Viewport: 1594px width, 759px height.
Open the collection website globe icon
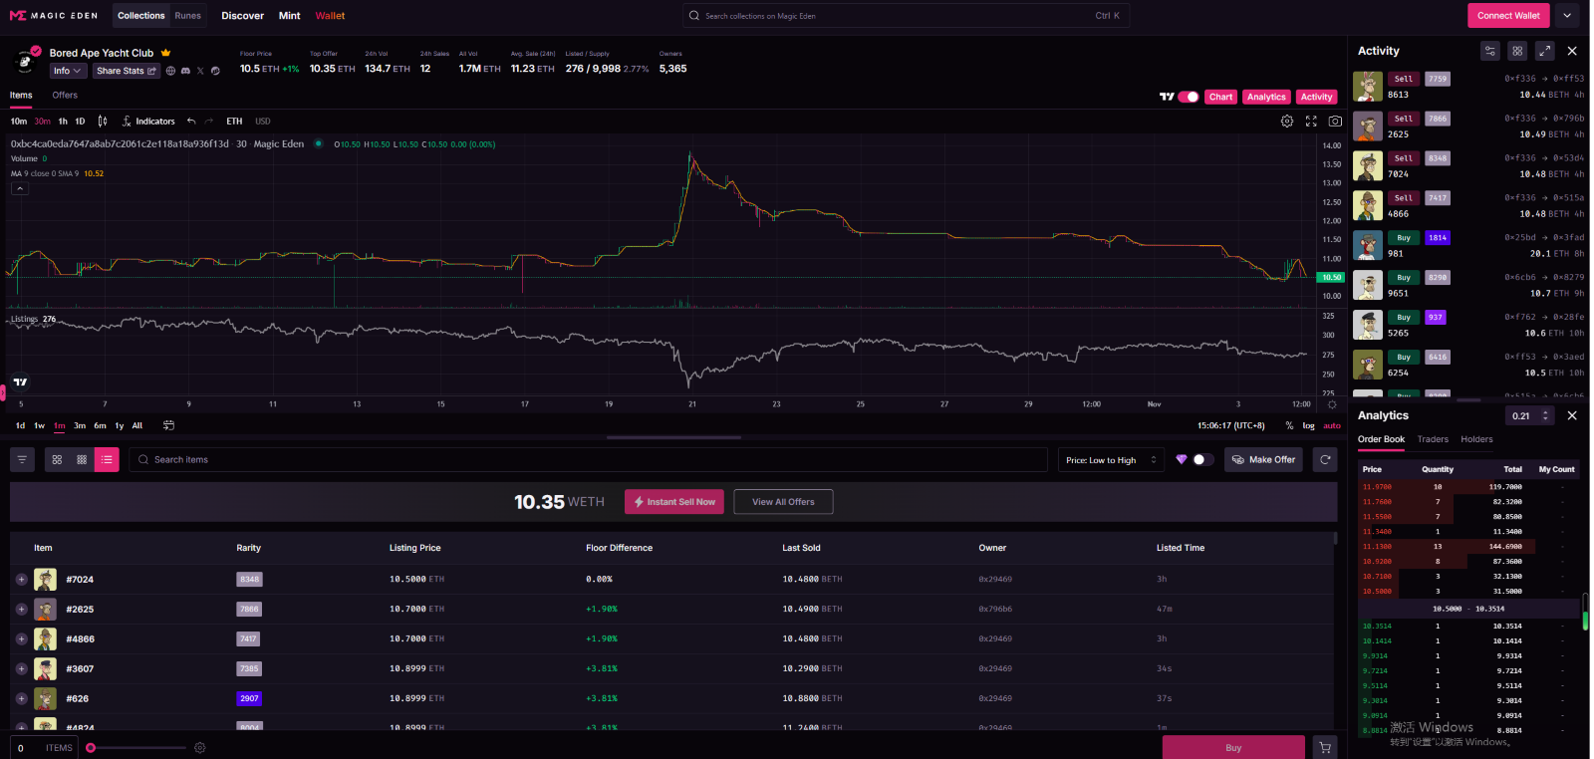click(170, 71)
